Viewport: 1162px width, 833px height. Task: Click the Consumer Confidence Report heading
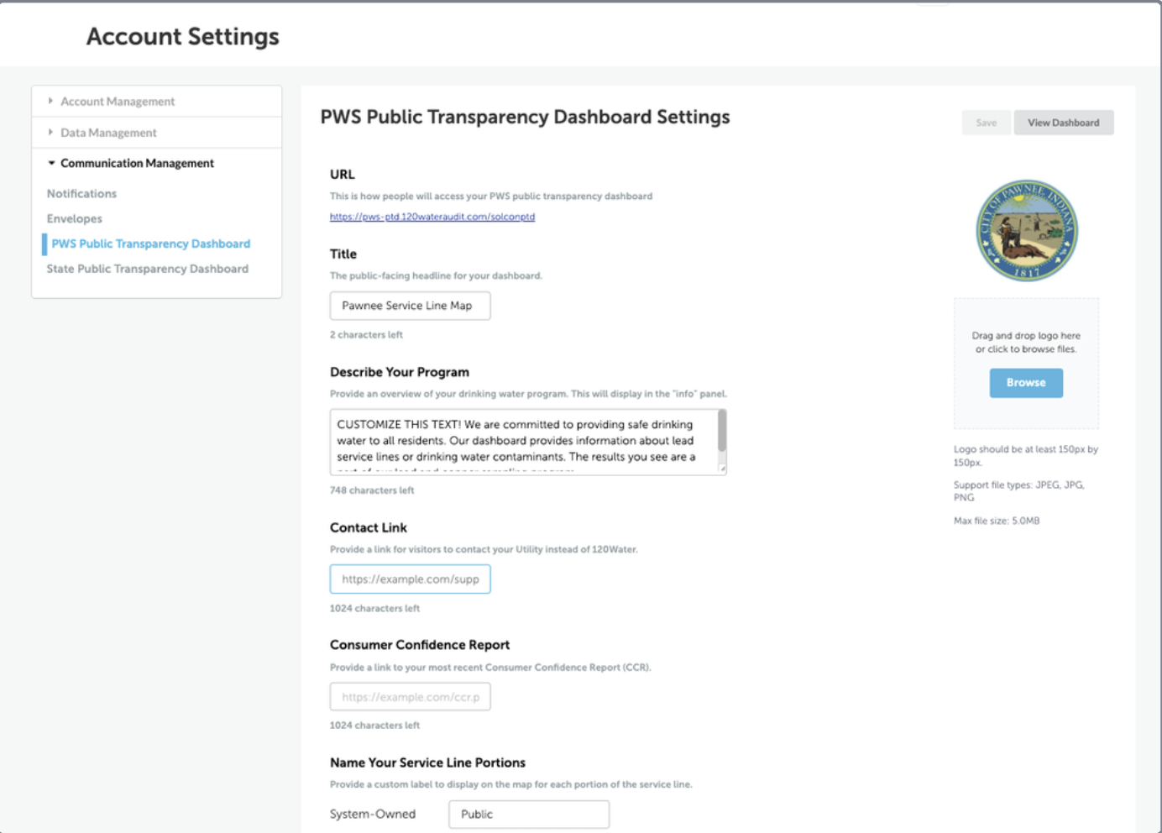(420, 645)
